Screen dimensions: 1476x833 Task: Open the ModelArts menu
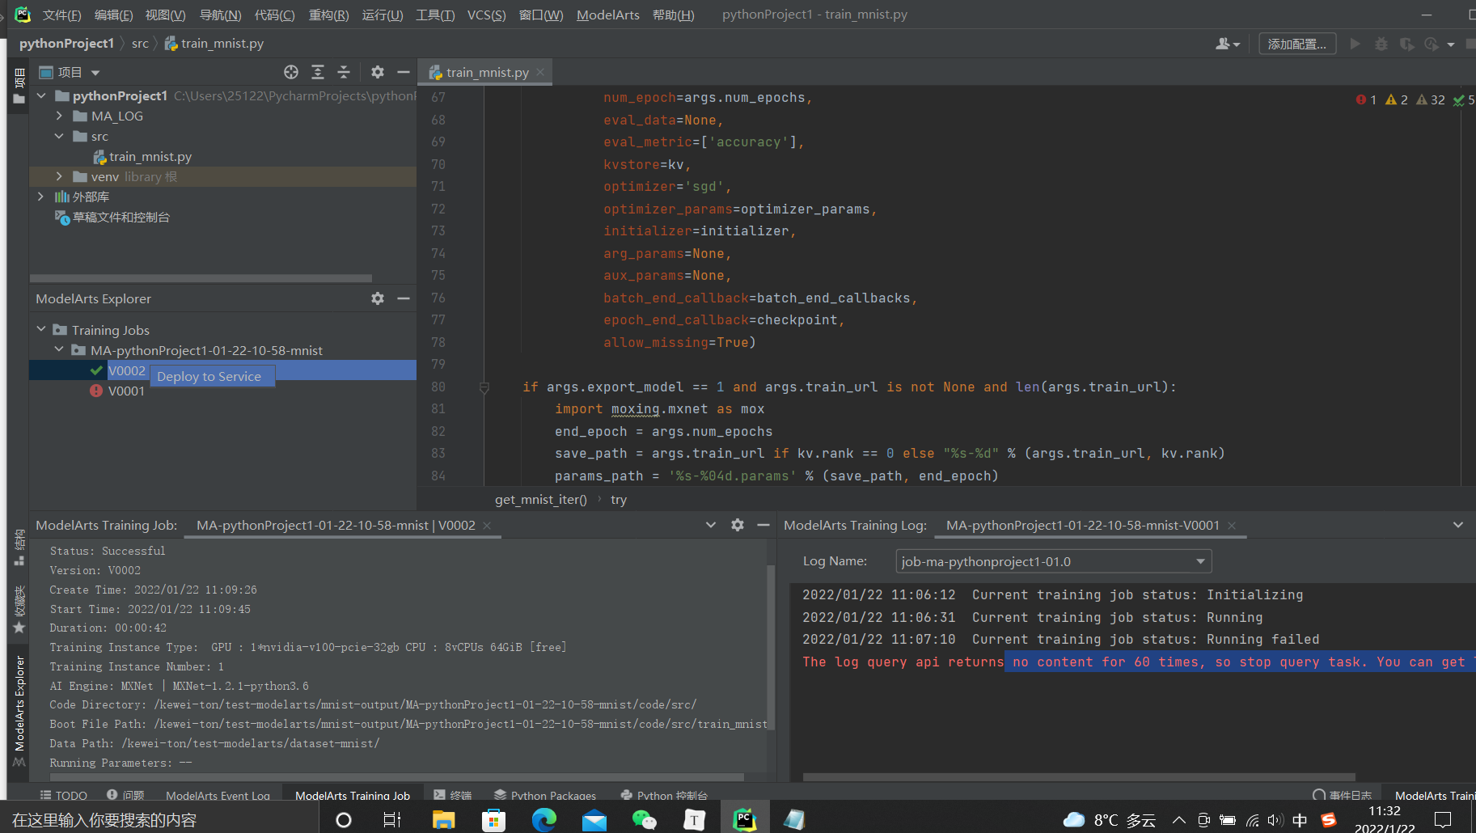(608, 15)
